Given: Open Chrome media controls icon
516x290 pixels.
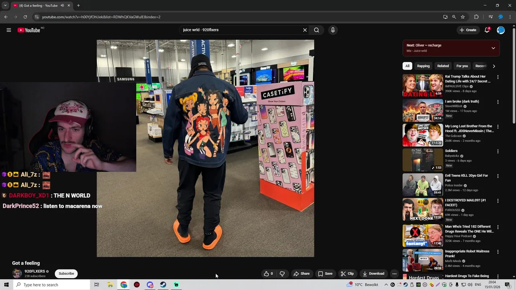Looking at the screenshot, I should pyautogui.click(x=491, y=17).
